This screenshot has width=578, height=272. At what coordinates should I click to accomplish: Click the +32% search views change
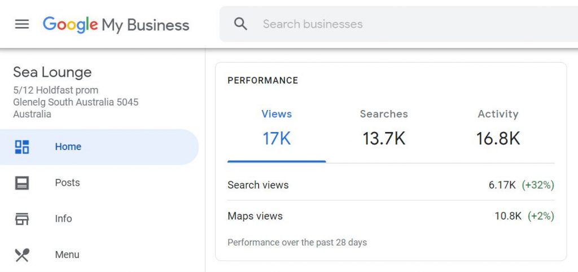pos(538,185)
